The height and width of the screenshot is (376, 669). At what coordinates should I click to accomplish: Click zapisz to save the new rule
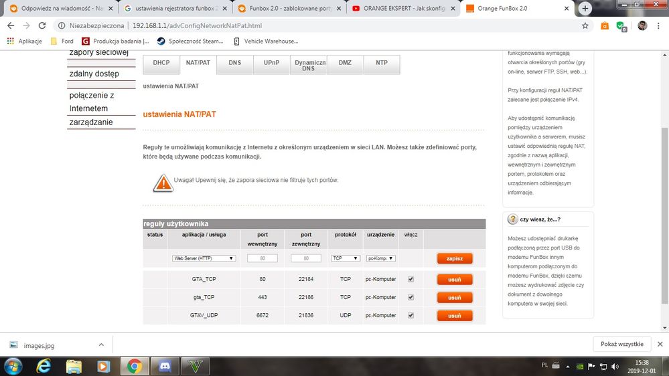[455, 258]
